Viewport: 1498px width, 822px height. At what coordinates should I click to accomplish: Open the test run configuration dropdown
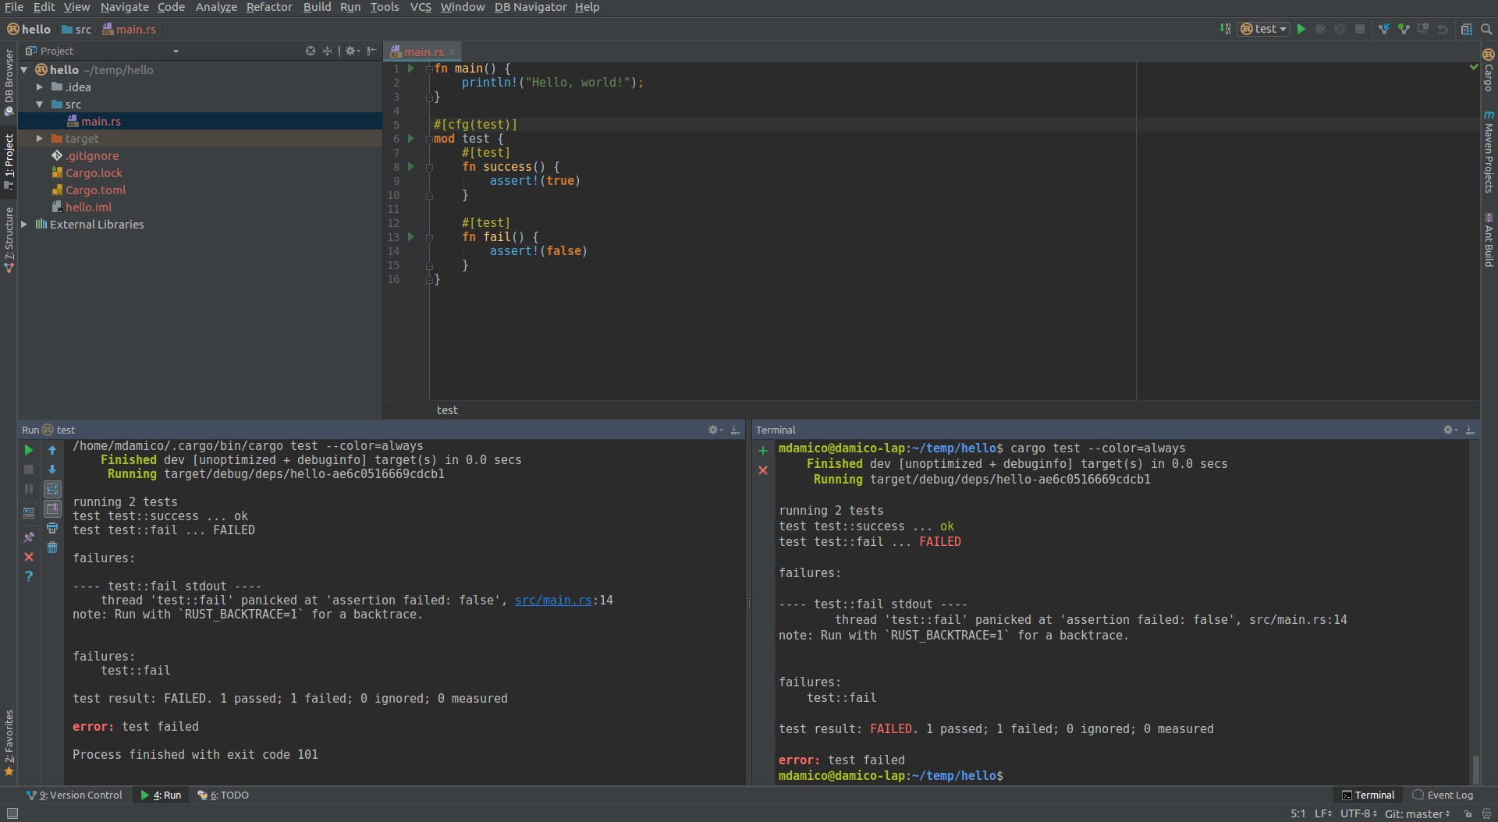(x=1263, y=29)
